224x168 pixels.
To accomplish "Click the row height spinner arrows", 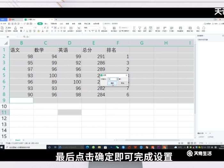I will click(x=117, y=79).
